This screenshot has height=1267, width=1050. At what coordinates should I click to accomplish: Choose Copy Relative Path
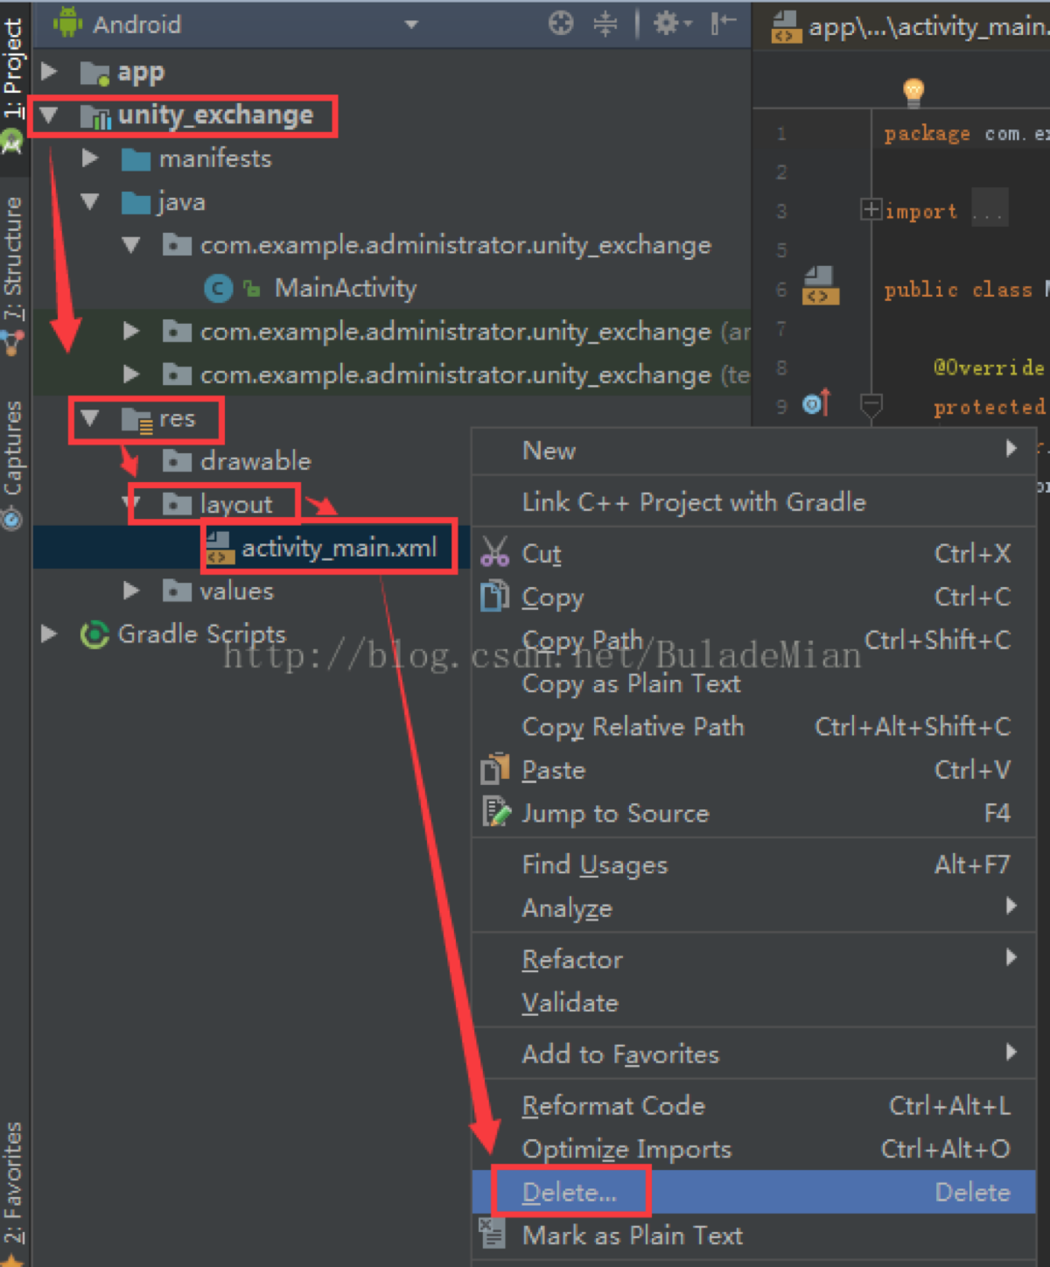(x=753, y=727)
